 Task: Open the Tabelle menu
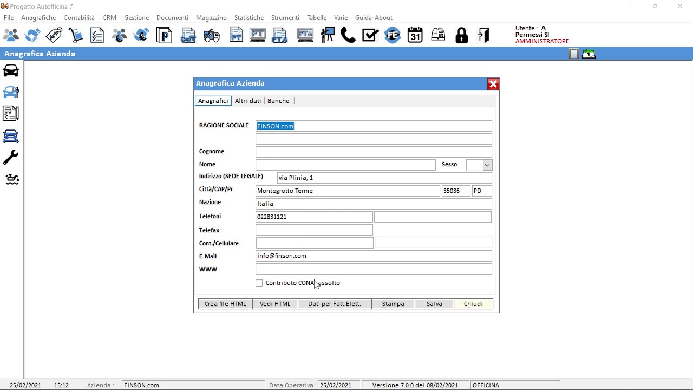pos(317,18)
